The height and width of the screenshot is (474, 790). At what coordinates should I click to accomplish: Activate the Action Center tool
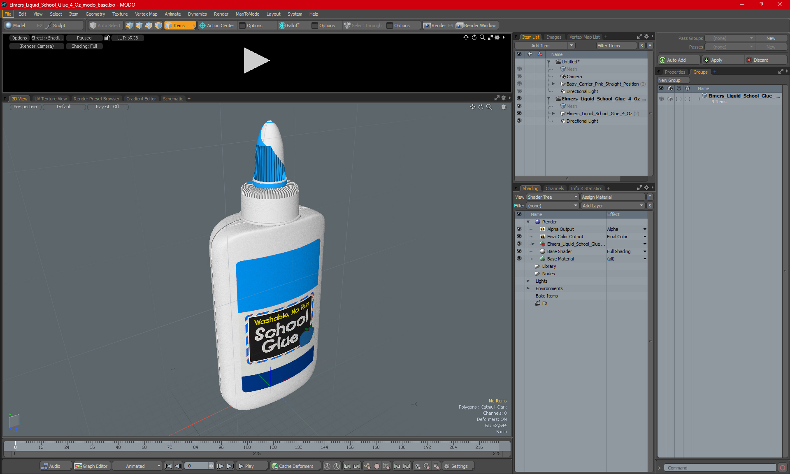217,26
